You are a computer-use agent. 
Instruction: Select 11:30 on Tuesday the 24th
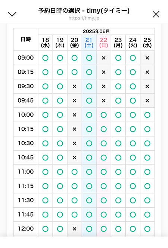(133, 200)
